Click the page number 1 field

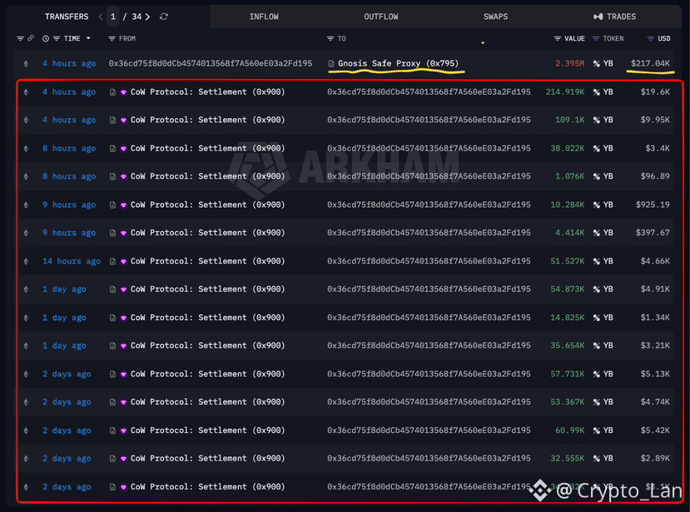[113, 17]
